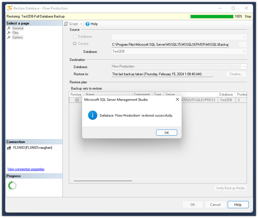
Task: Select the Device source radio button
Action: (75, 44)
